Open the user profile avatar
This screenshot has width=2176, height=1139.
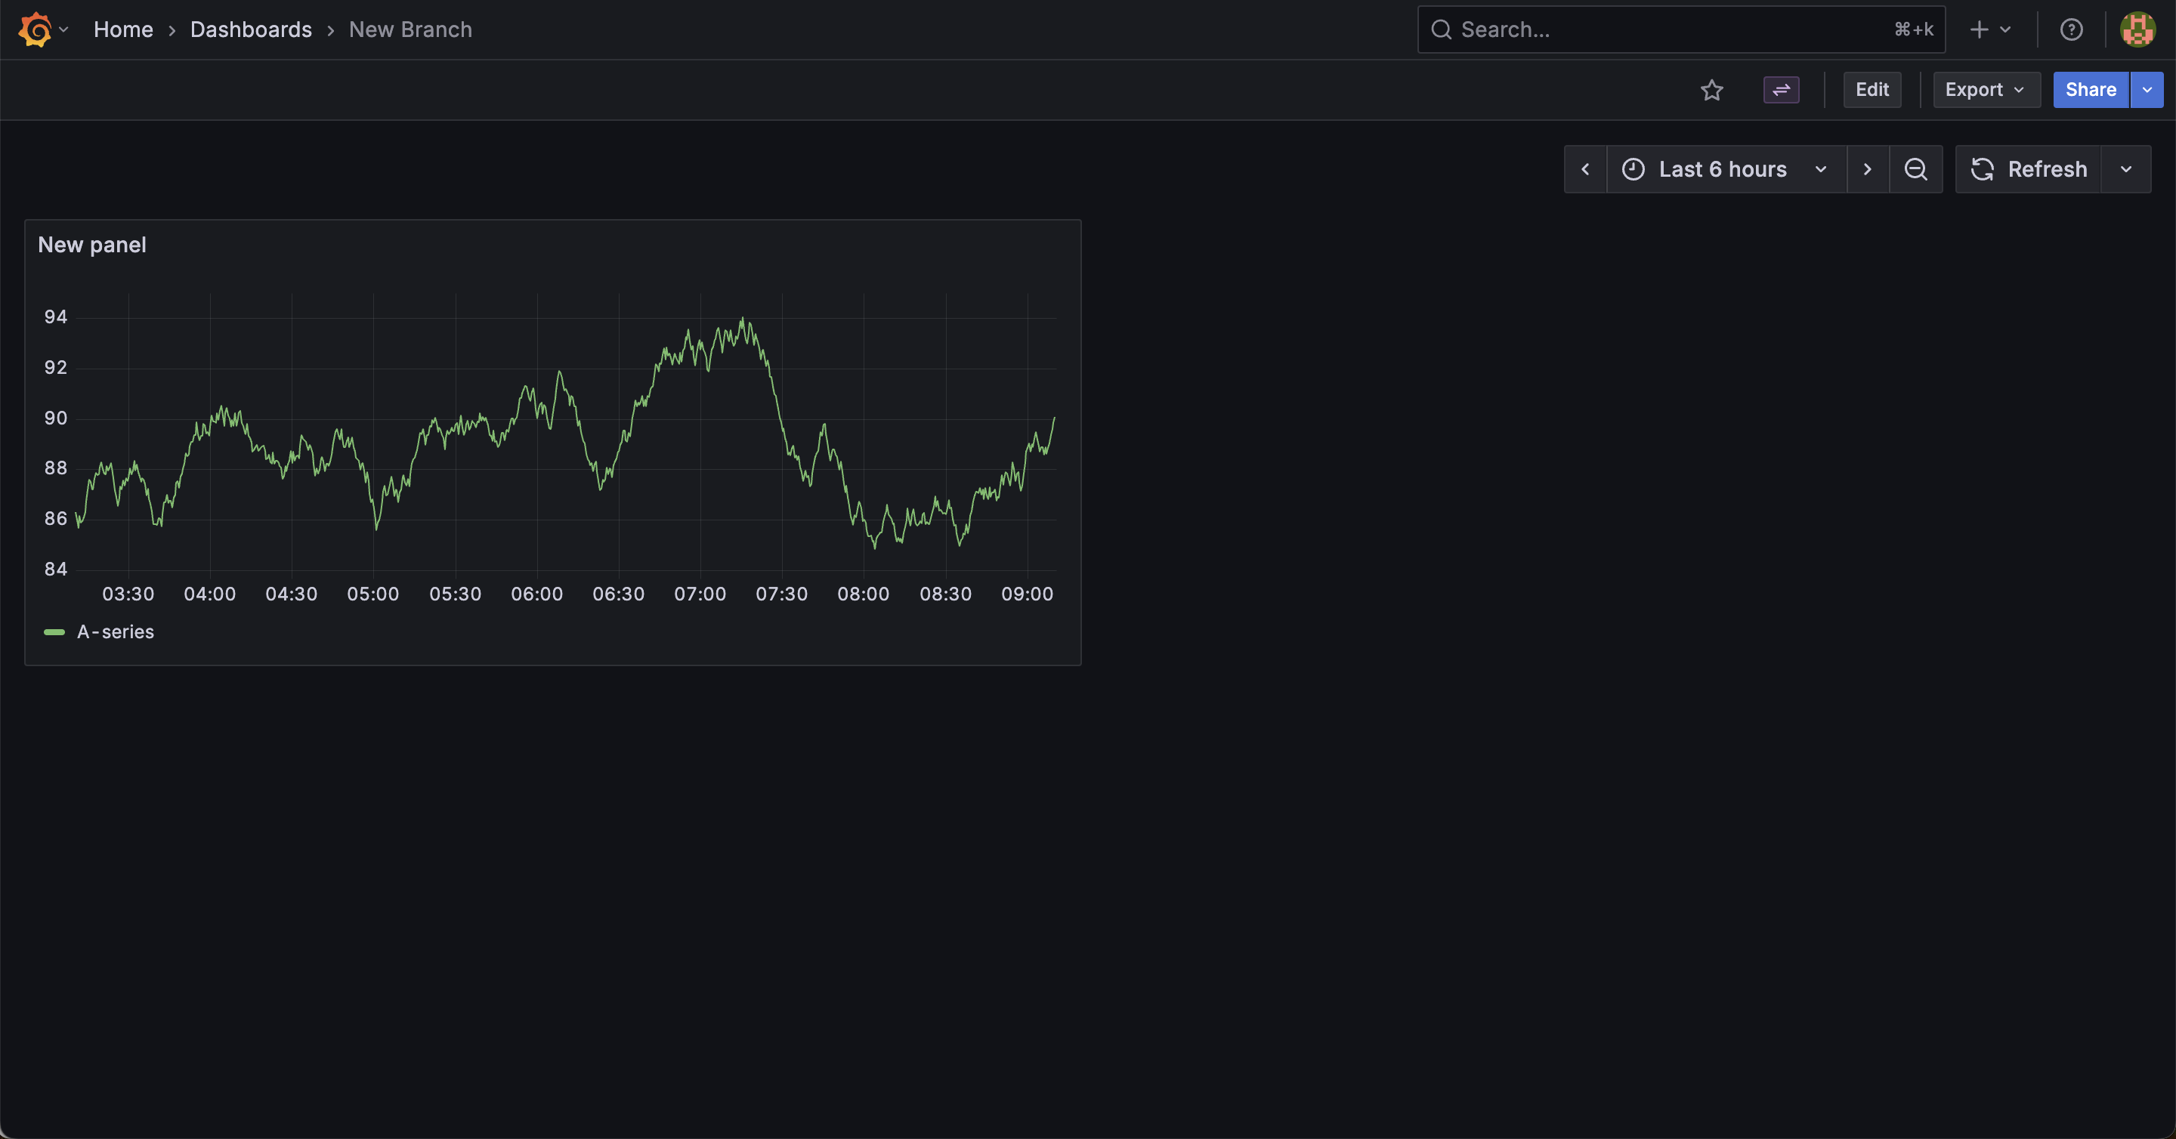(x=2138, y=29)
